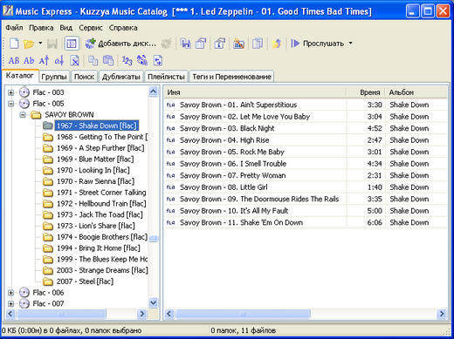
Task: Click the greyed-out disc update icon
Action: point(167,44)
